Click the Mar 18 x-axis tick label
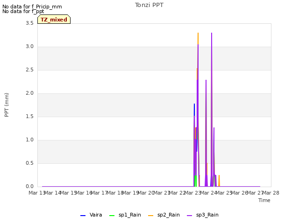 pos(115,193)
